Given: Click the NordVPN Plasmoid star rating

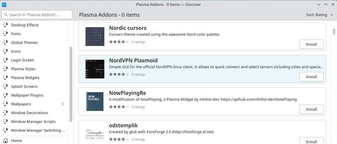Looking at the screenshot, I should 119,74.
